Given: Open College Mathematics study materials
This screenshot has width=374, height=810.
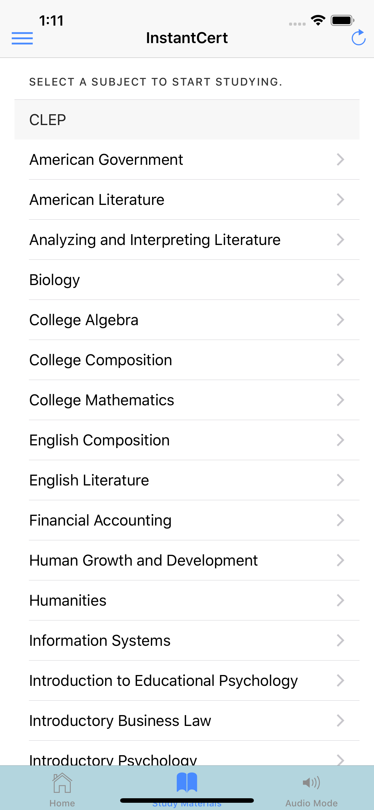Looking at the screenshot, I should pyautogui.click(x=101, y=400).
